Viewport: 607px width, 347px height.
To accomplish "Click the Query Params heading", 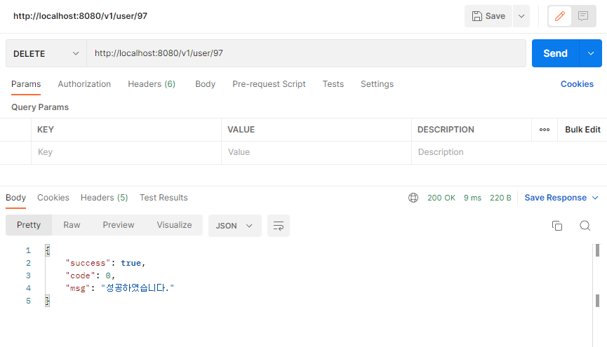I will click(x=40, y=107).
